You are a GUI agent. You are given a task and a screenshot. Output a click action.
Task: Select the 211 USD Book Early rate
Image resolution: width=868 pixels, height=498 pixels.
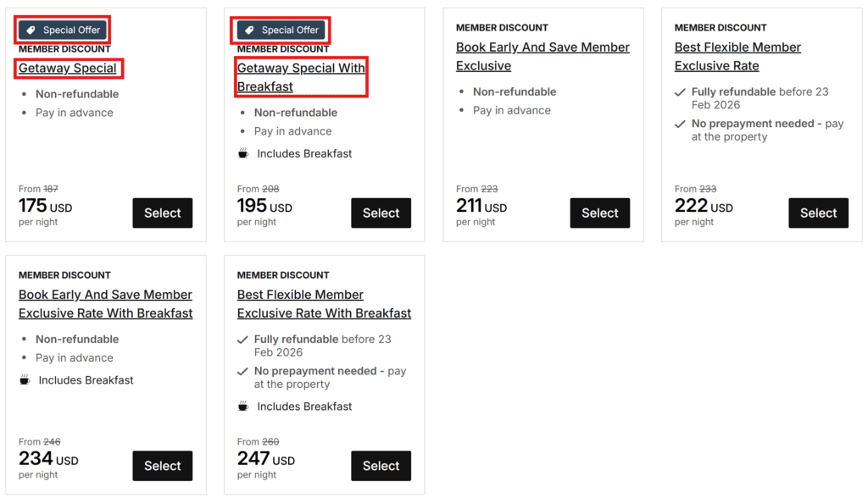tap(600, 213)
